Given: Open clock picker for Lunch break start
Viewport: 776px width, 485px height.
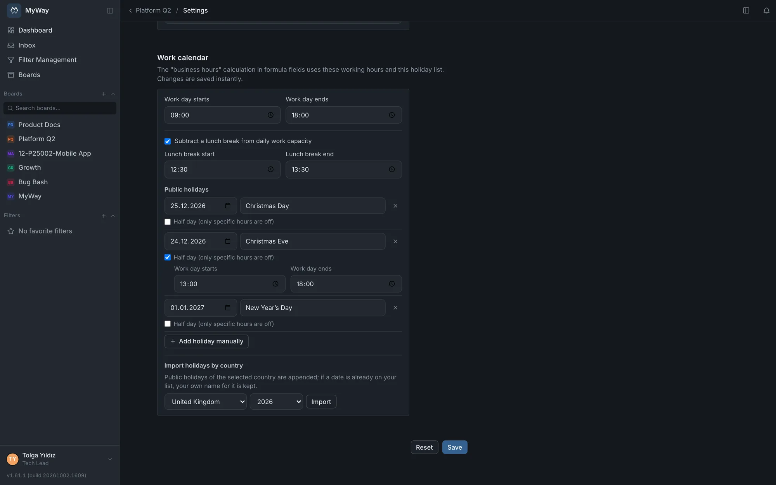Looking at the screenshot, I should coord(270,170).
